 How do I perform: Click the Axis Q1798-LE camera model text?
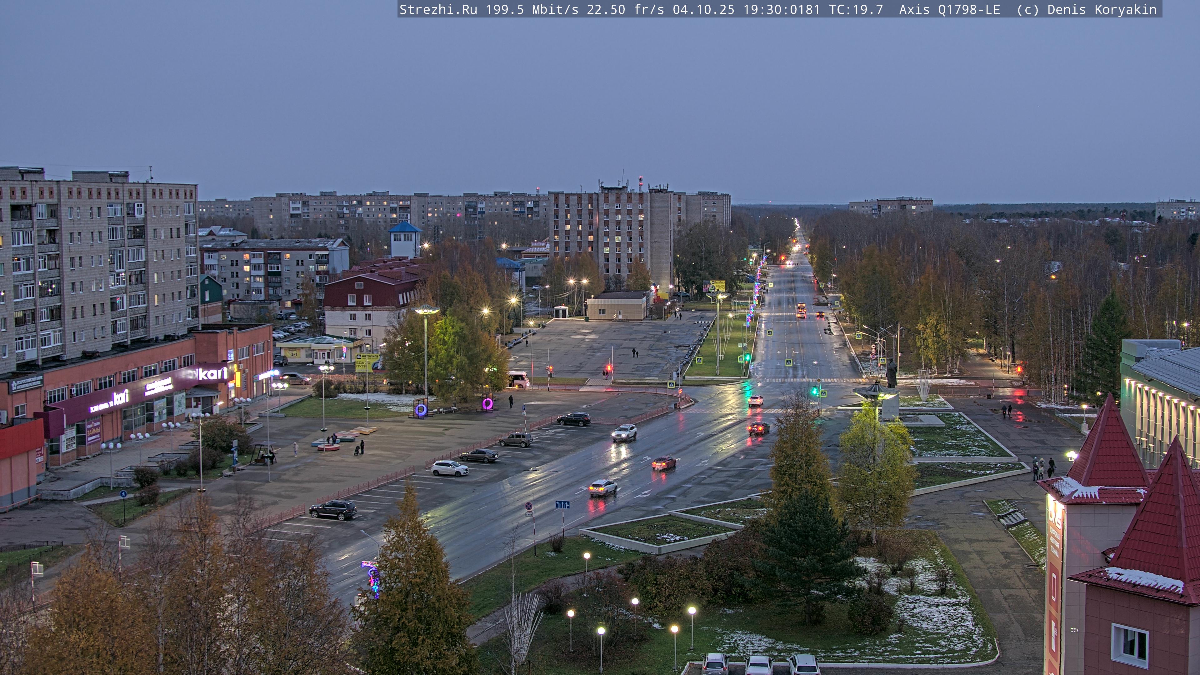(x=949, y=9)
